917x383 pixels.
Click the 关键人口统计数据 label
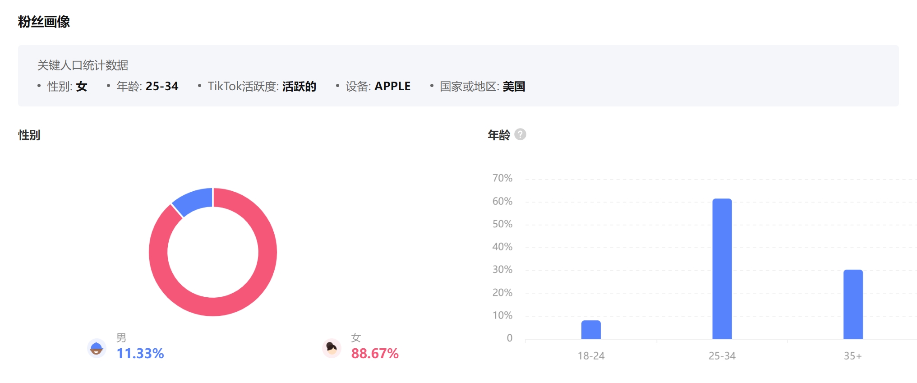click(x=83, y=65)
